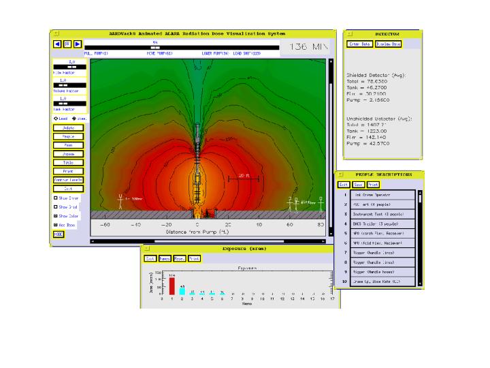Image resolution: width=490 pixels, height=368 pixels.
Task: Click the middle pause button between arrows
Action: (67, 44)
